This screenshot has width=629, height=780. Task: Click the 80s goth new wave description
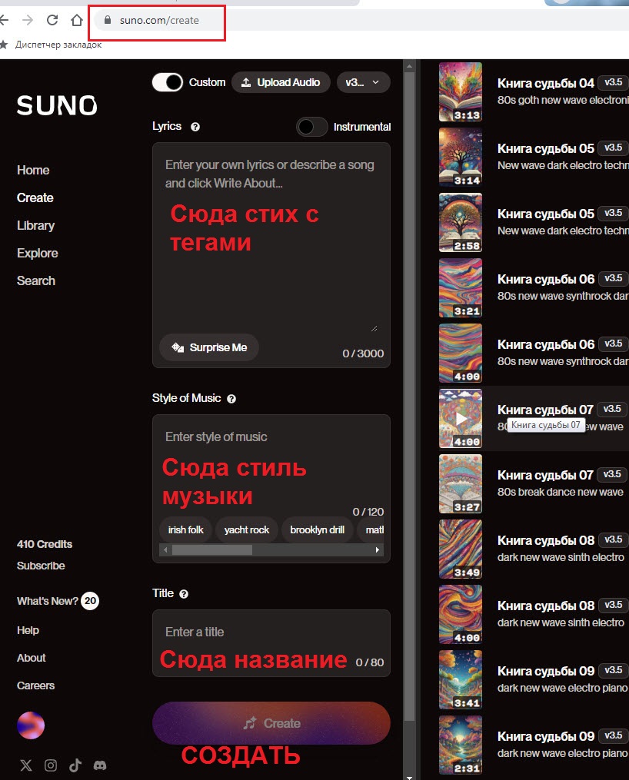pyautogui.click(x=563, y=100)
